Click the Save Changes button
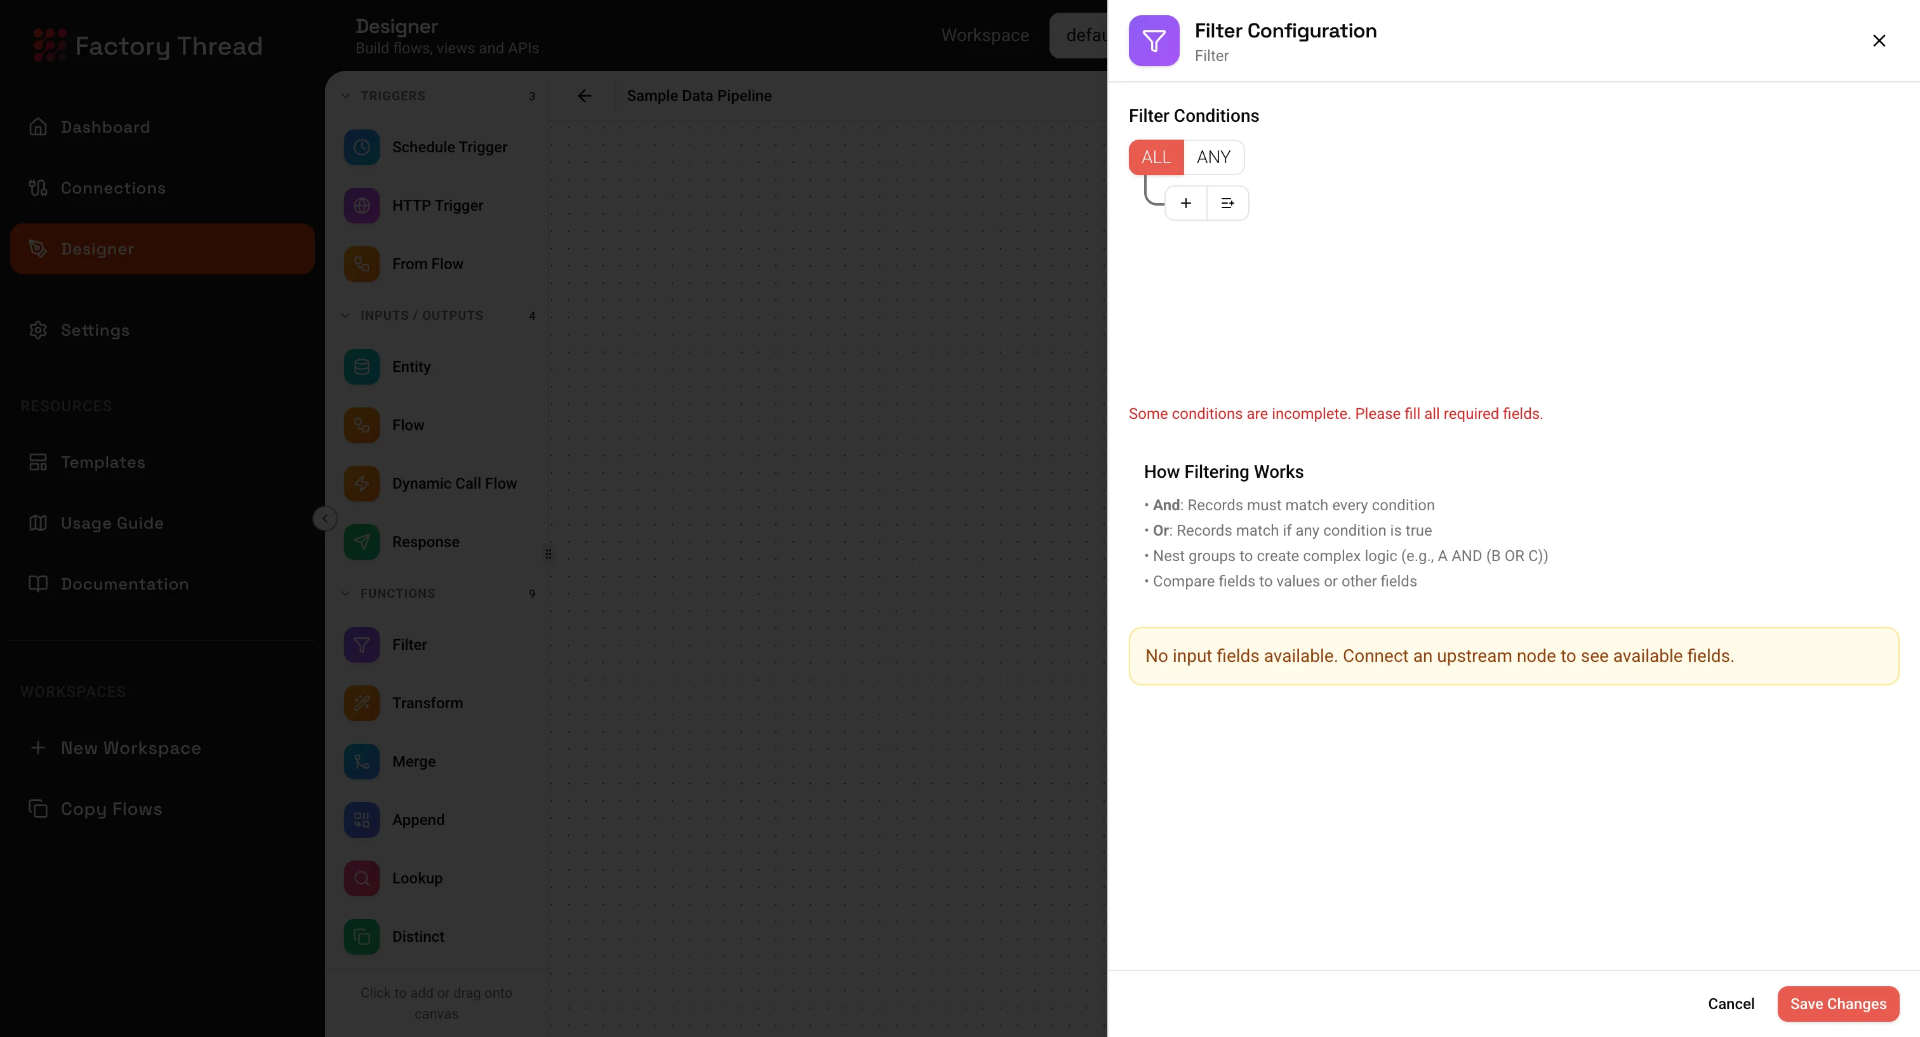 (1837, 1004)
